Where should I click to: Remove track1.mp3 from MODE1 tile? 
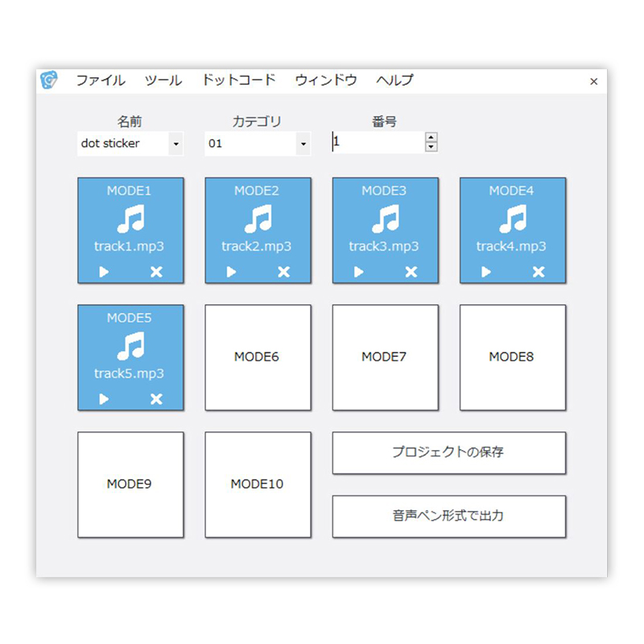pyautogui.click(x=156, y=272)
